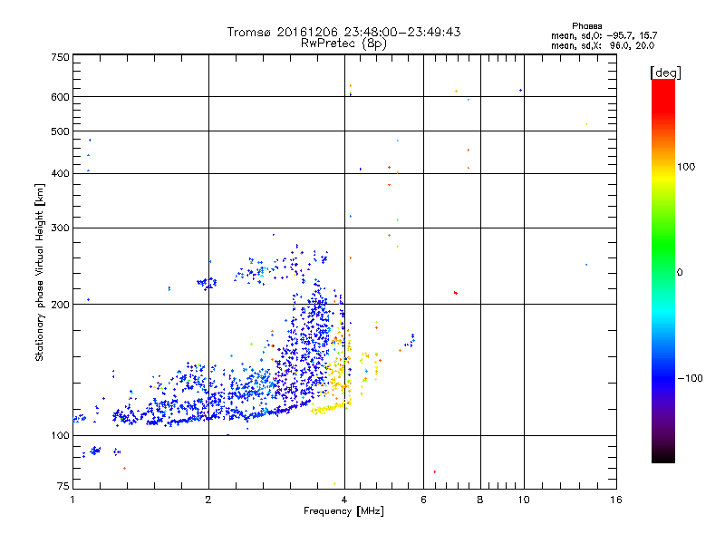Click the 'mean, sd,O: -95.7, 15.7' line
This screenshot has width=725, height=544.
(x=604, y=35)
